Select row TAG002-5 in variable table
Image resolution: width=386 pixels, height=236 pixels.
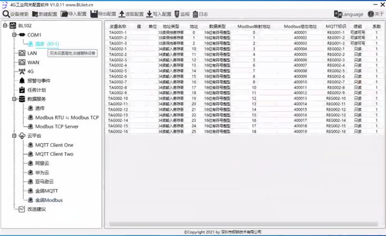[x=243, y=71]
